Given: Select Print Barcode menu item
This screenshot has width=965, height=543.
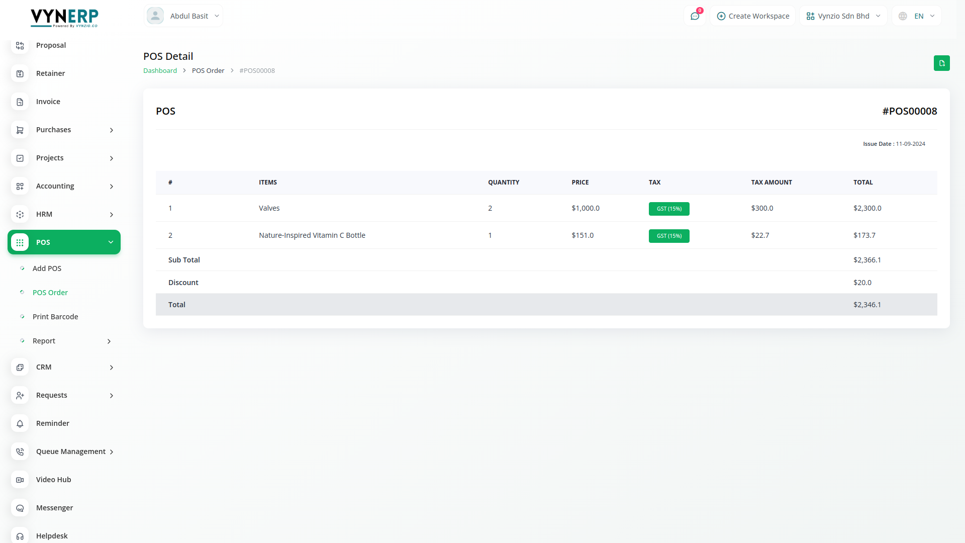Looking at the screenshot, I should tap(55, 317).
